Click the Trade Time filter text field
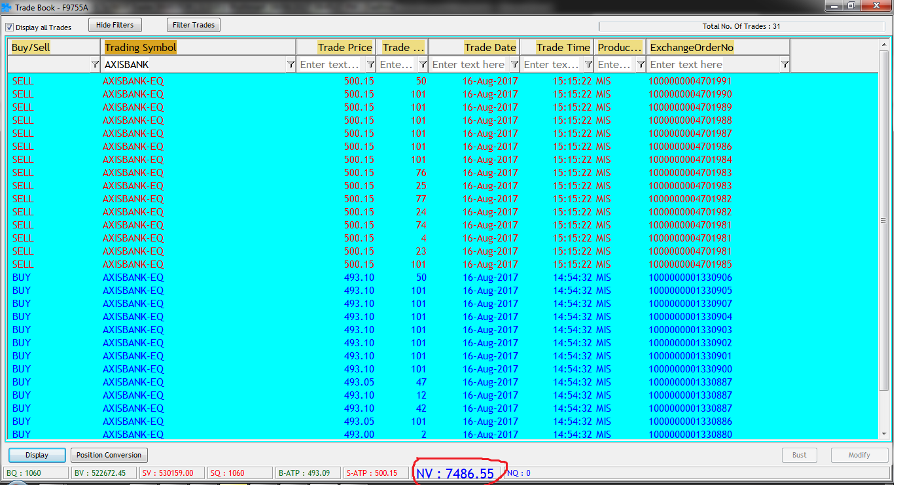 pyautogui.click(x=552, y=65)
